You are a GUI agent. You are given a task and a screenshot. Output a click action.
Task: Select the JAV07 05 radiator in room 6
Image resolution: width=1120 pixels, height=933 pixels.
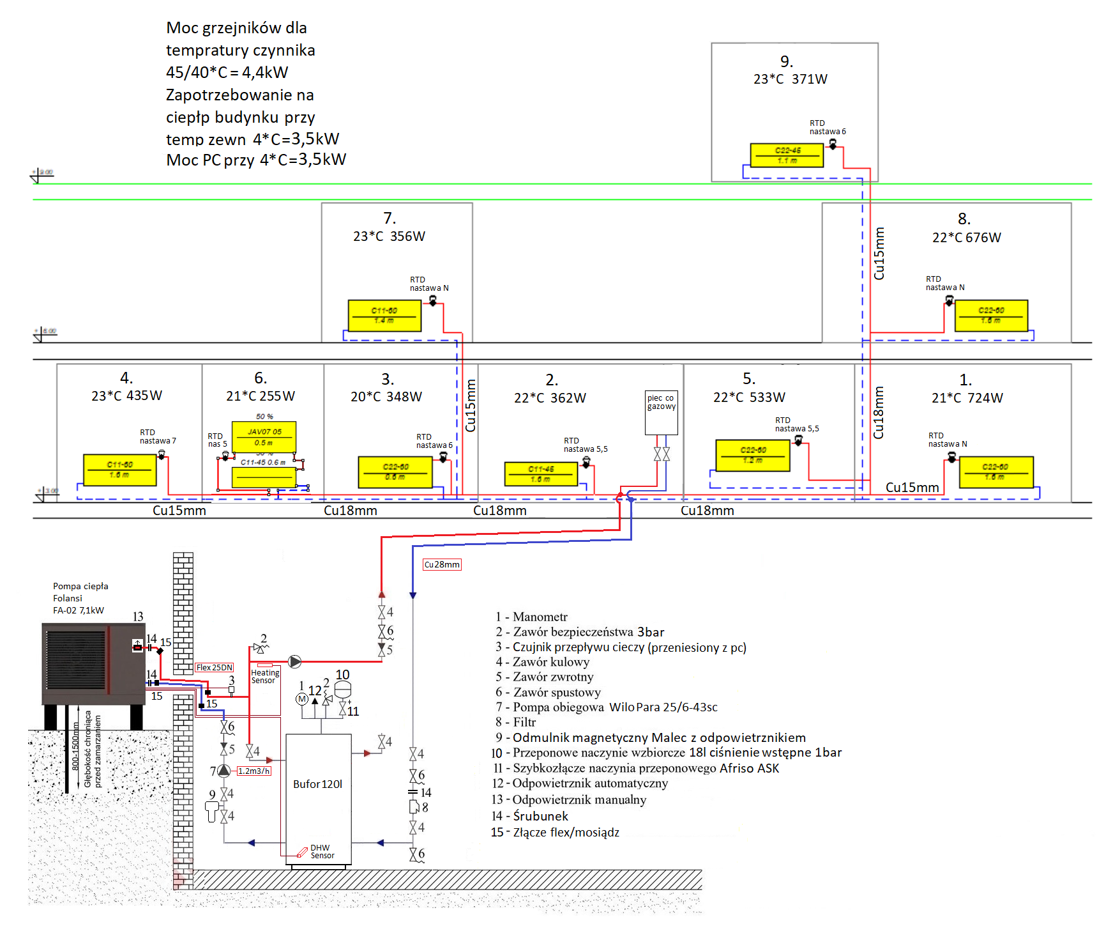coord(264,437)
